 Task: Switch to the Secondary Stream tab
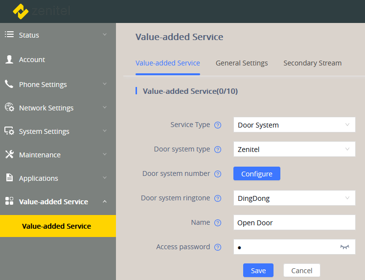point(312,63)
